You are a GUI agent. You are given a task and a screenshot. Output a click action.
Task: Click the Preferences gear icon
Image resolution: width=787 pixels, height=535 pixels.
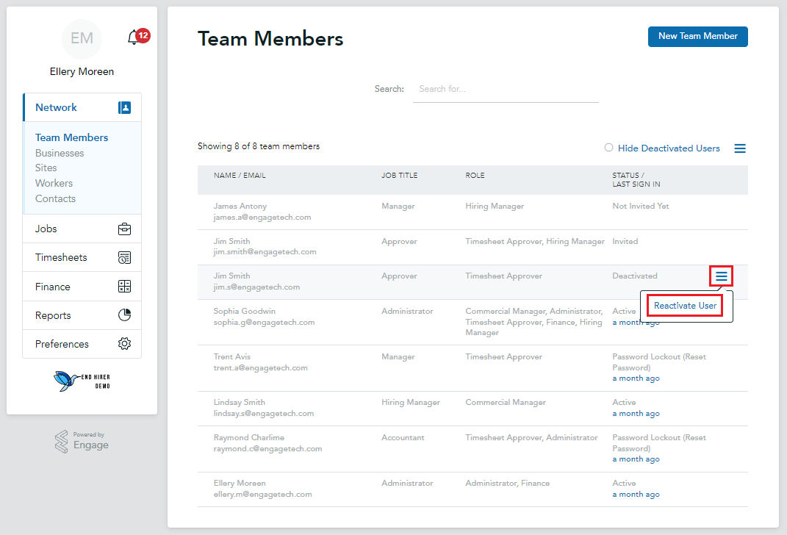pos(124,344)
